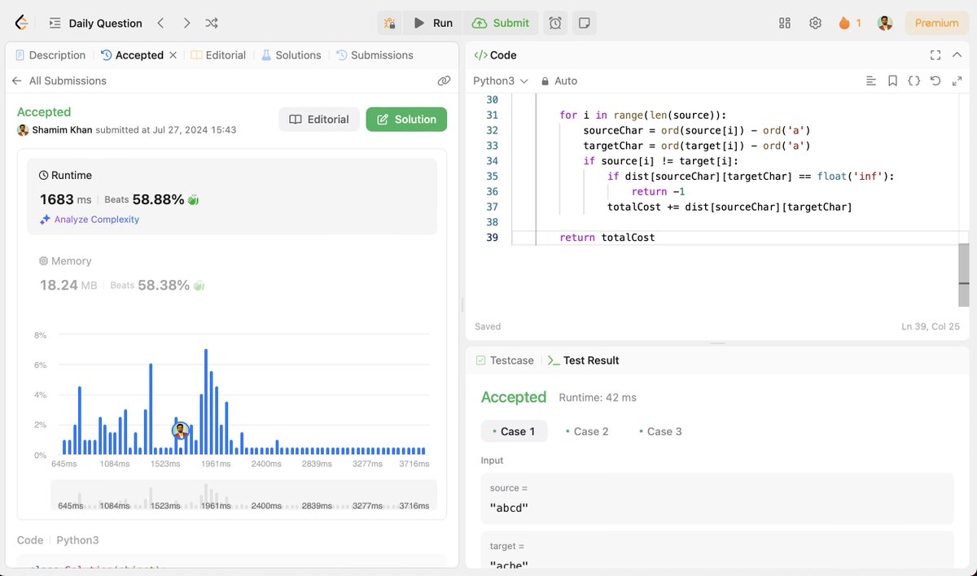Click the bookmark icon in editor toolbar
This screenshot has height=576, width=977.
pyautogui.click(x=892, y=81)
